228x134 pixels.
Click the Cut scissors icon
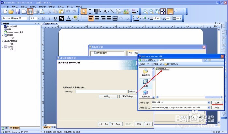click(x=49, y=12)
